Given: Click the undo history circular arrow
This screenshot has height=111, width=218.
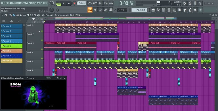Looking at the screenshot, I should (184, 3).
